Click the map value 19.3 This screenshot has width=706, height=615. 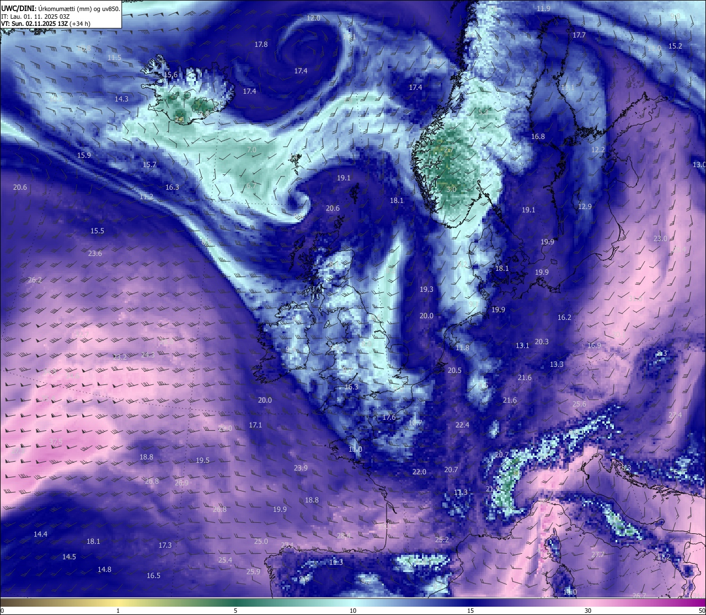click(426, 290)
